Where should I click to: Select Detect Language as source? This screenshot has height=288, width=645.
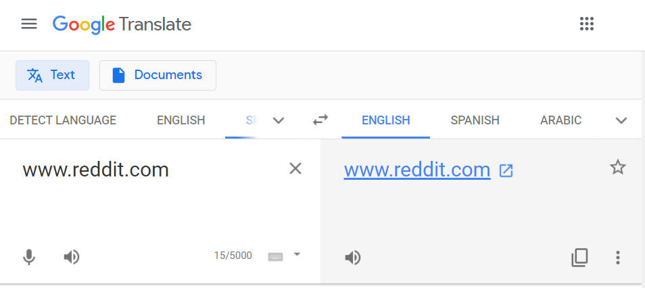(x=63, y=120)
